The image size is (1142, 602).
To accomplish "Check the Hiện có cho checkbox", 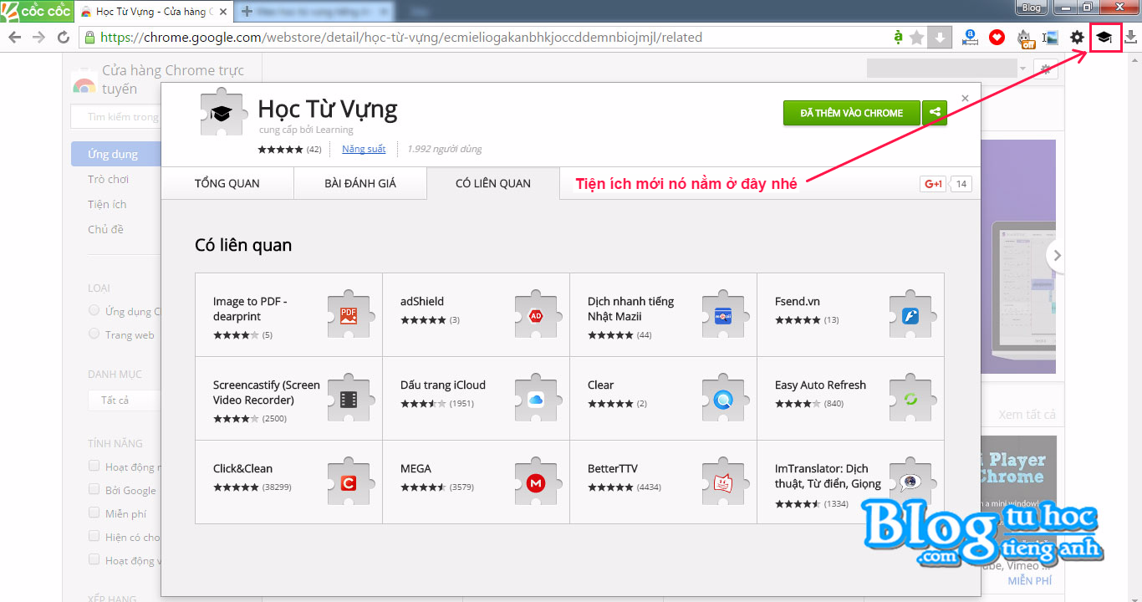I will tap(94, 537).
